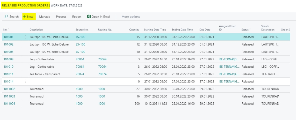This screenshot has height=121, width=297.
Task: Open the Process menu
Action: tap(61, 17)
